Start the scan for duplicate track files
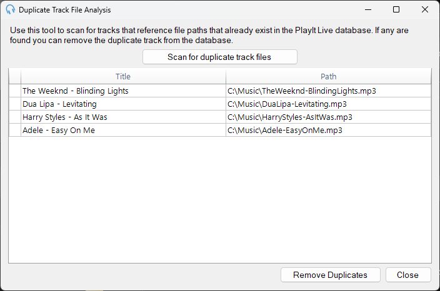Viewport: 440px width, 291px height. (220, 57)
